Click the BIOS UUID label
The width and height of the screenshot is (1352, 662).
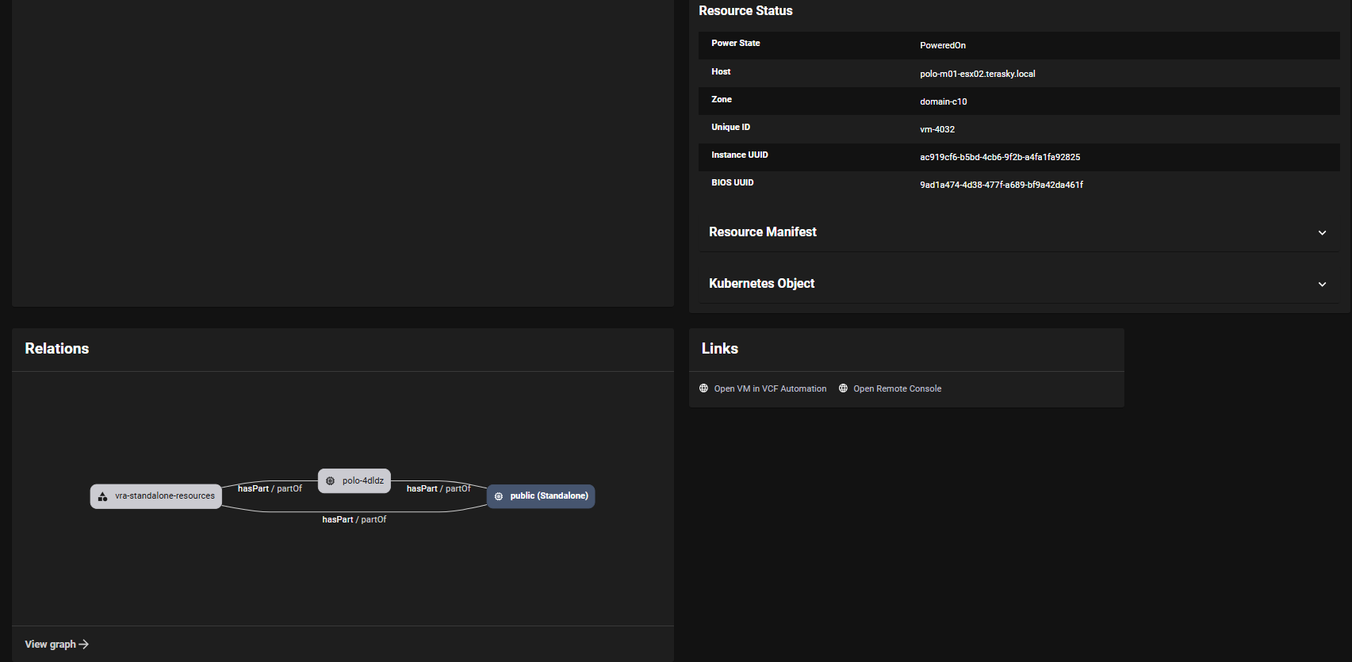pyautogui.click(x=733, y=182)
